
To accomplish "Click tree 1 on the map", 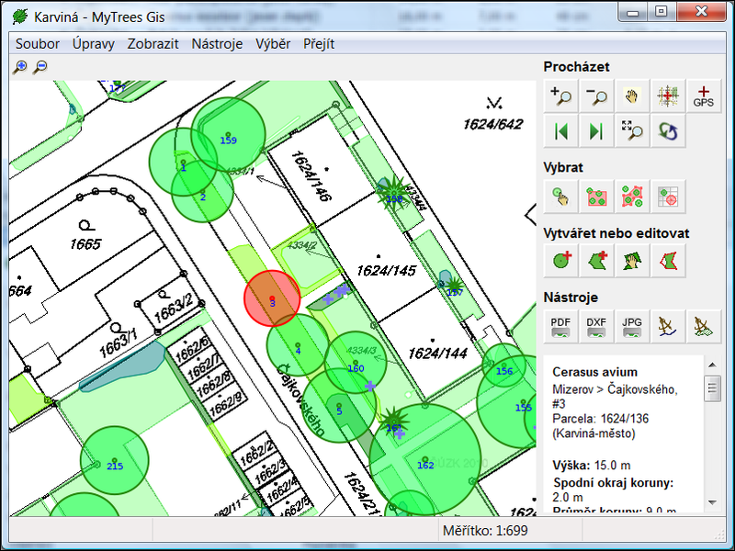I will [x=183, y=162].
